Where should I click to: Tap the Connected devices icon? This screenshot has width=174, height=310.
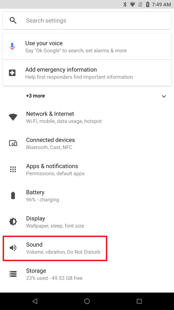pyautogui.click(x=13, y=143)
